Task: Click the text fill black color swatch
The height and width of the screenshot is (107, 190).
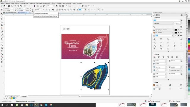Action: pos(176,30)
